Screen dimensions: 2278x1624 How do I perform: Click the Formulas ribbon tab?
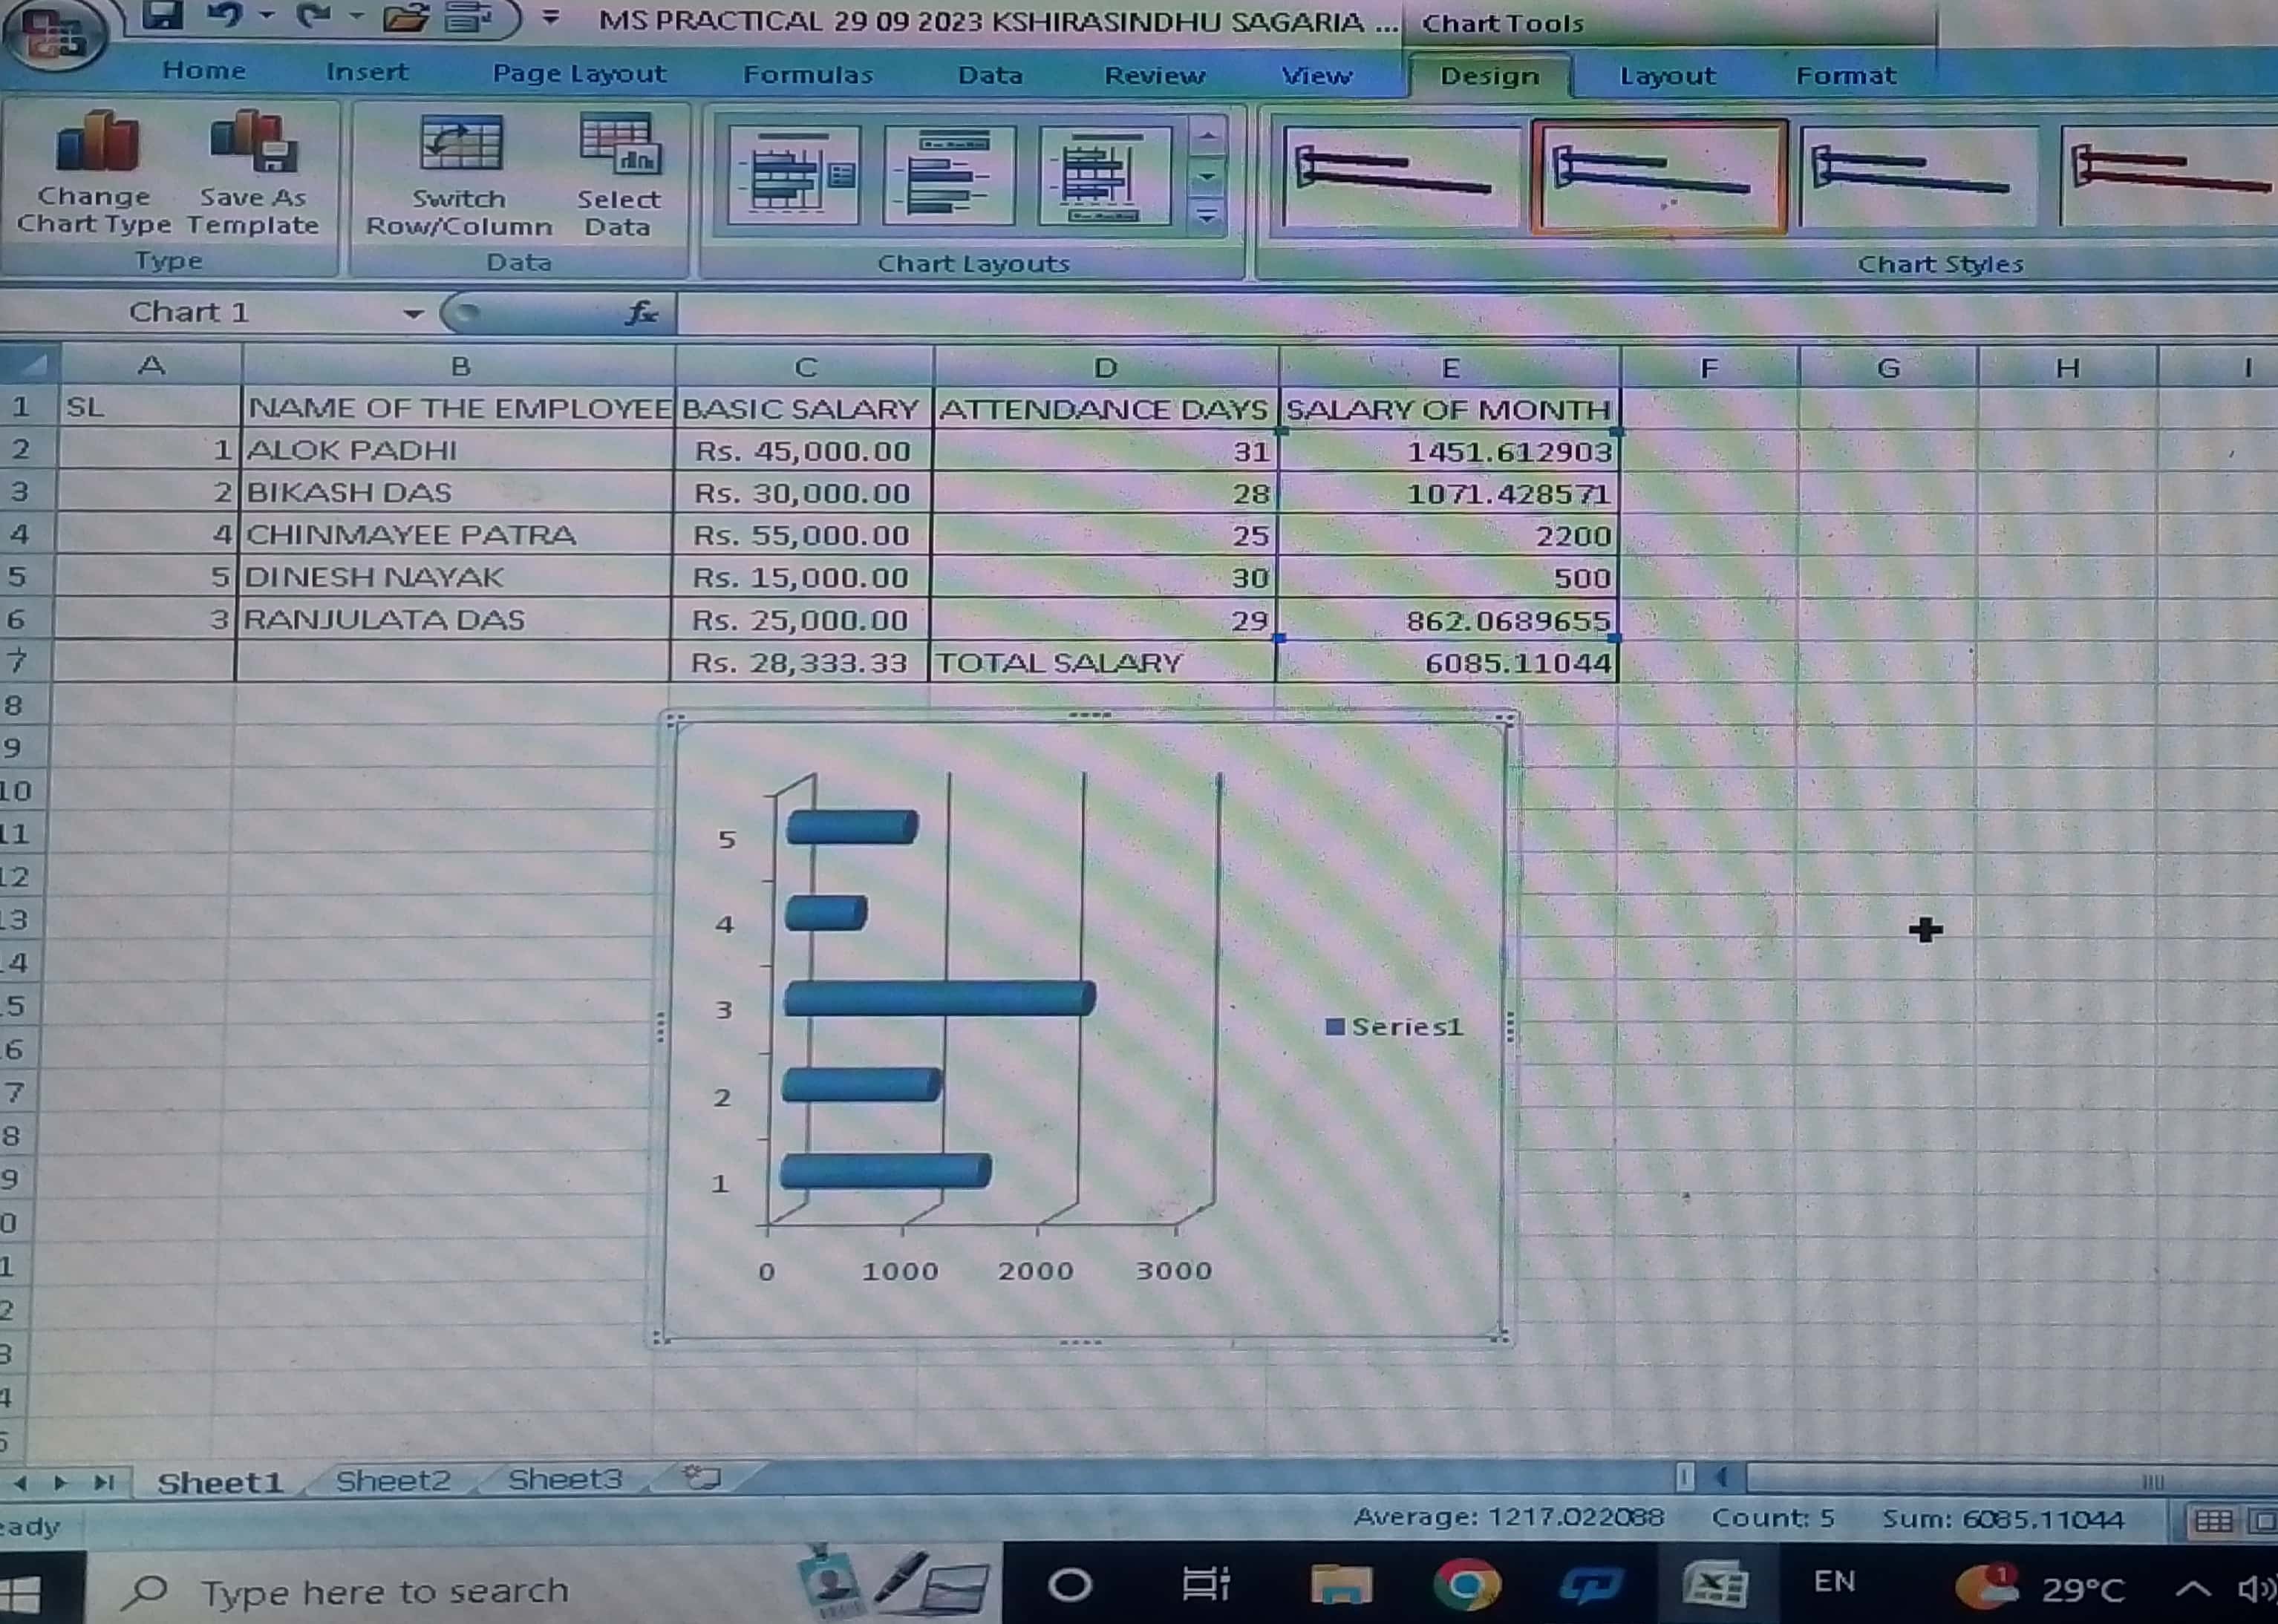pyautogui.click(x=807, y=75)
